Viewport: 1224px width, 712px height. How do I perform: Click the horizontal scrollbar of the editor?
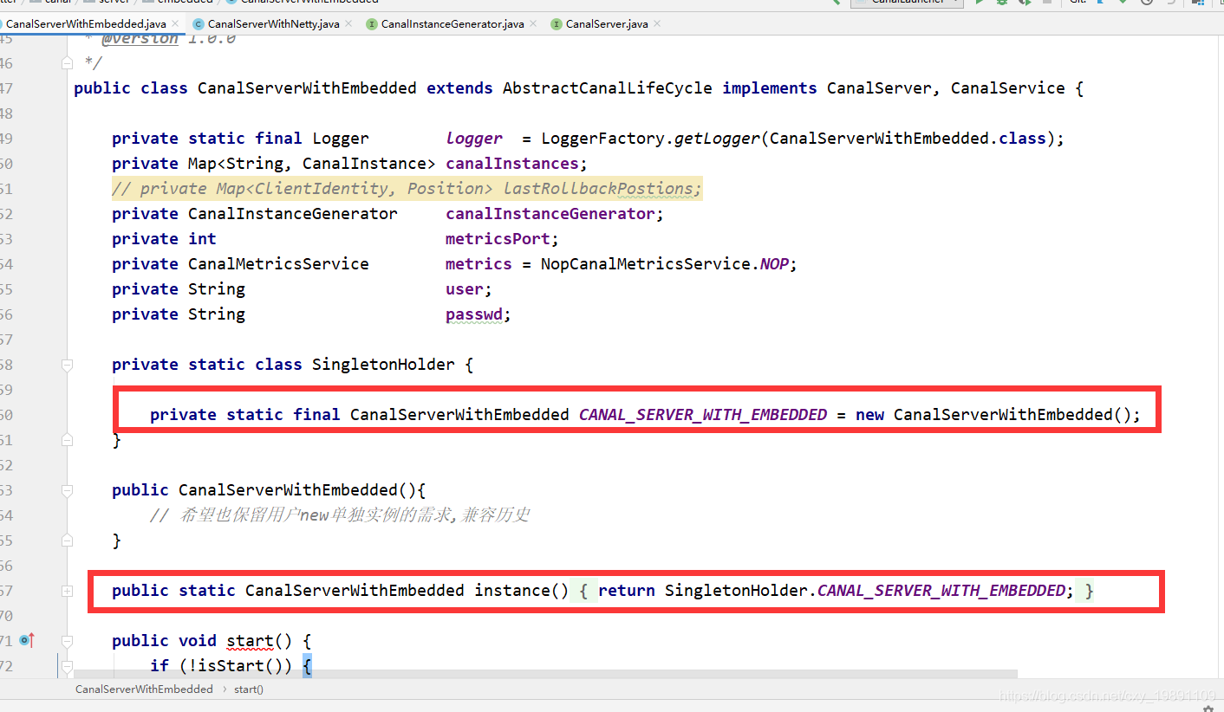tap(545, 674)
